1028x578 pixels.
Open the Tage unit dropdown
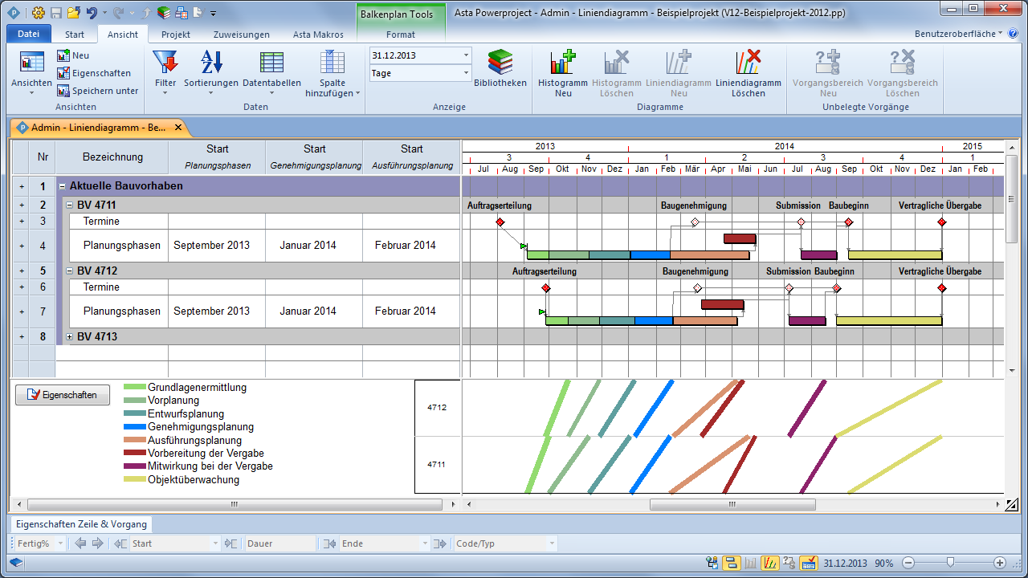coord(466,73)
